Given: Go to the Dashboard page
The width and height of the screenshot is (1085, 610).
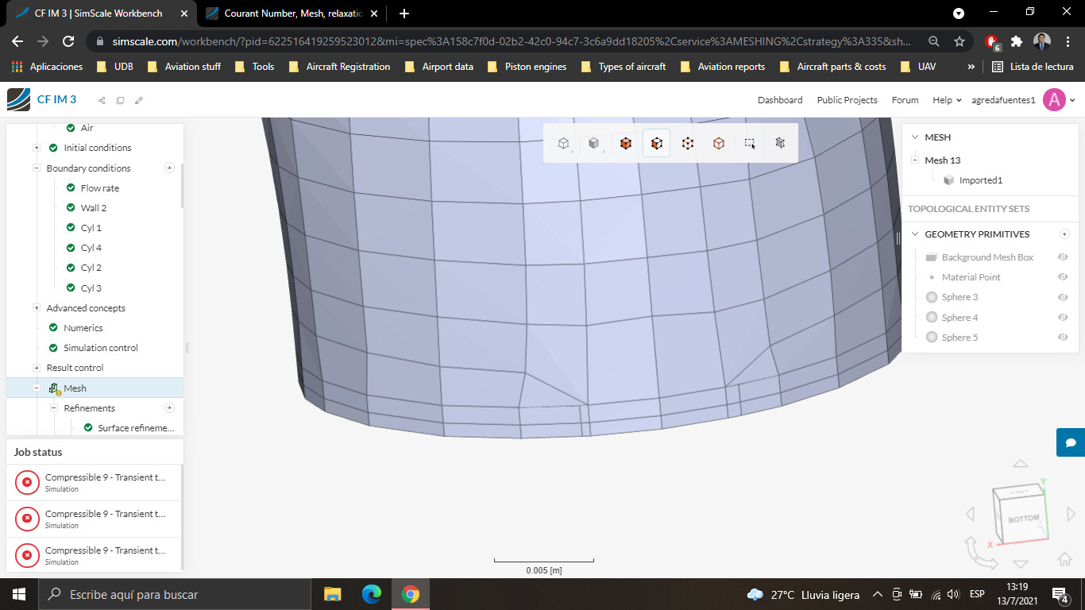Looking at the screenshot, I should [x=779, y=100].
